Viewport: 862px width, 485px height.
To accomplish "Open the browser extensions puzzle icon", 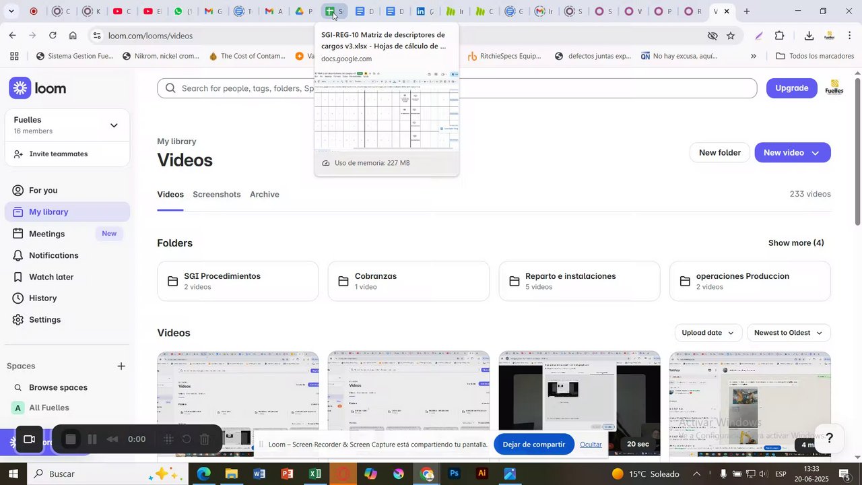I will coord(780,36).
